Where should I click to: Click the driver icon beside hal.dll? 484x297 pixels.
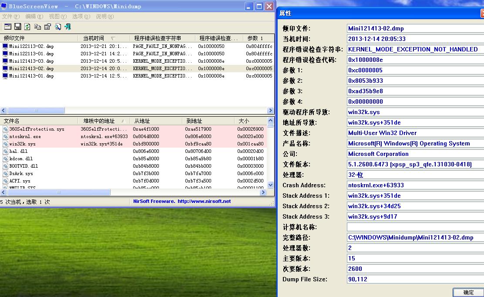click(5, 151)
